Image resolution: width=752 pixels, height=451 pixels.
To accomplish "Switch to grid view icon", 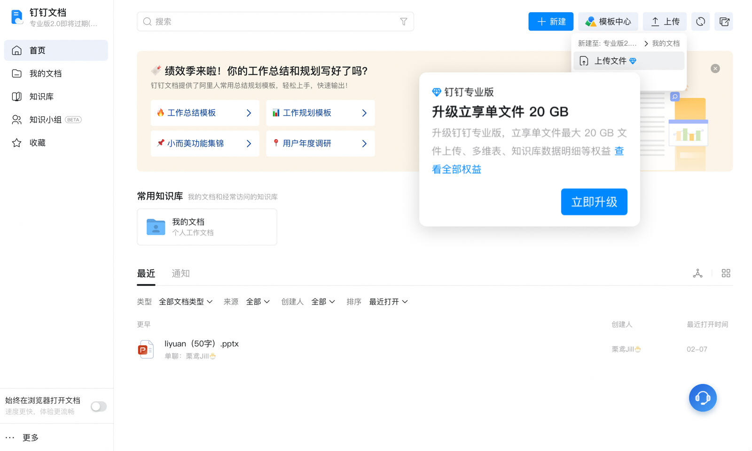I will tap(726, 273).
